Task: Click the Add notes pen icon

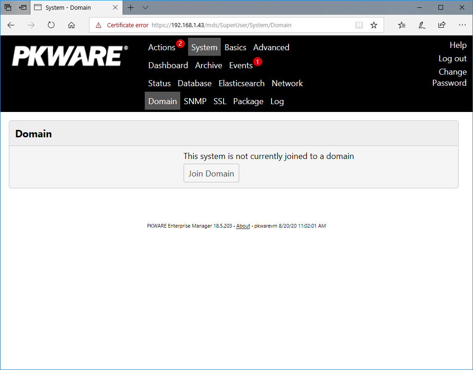Action: click(422, 25)
